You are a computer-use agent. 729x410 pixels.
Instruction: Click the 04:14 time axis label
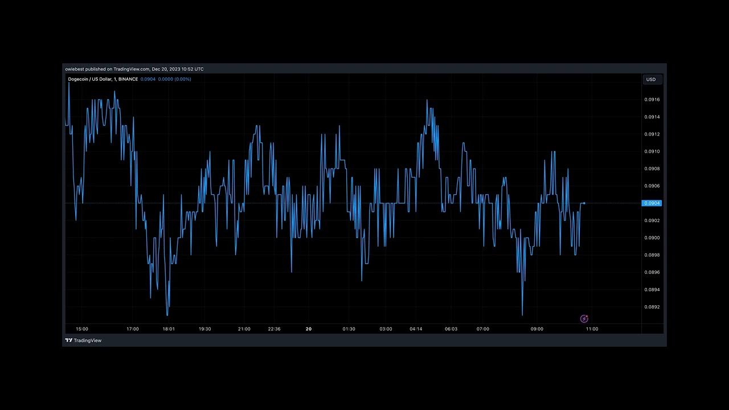(416, 329)
